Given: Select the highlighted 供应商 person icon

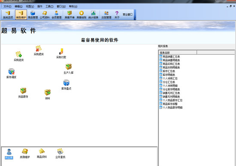Looking at the screenshot, I should click(x=9, y=154).
